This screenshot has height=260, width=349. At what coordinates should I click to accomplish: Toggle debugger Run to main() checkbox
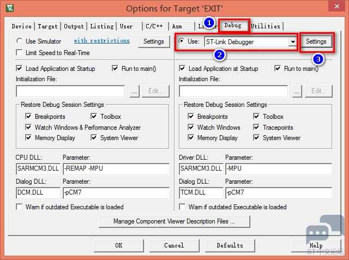[x=278, y=68]
